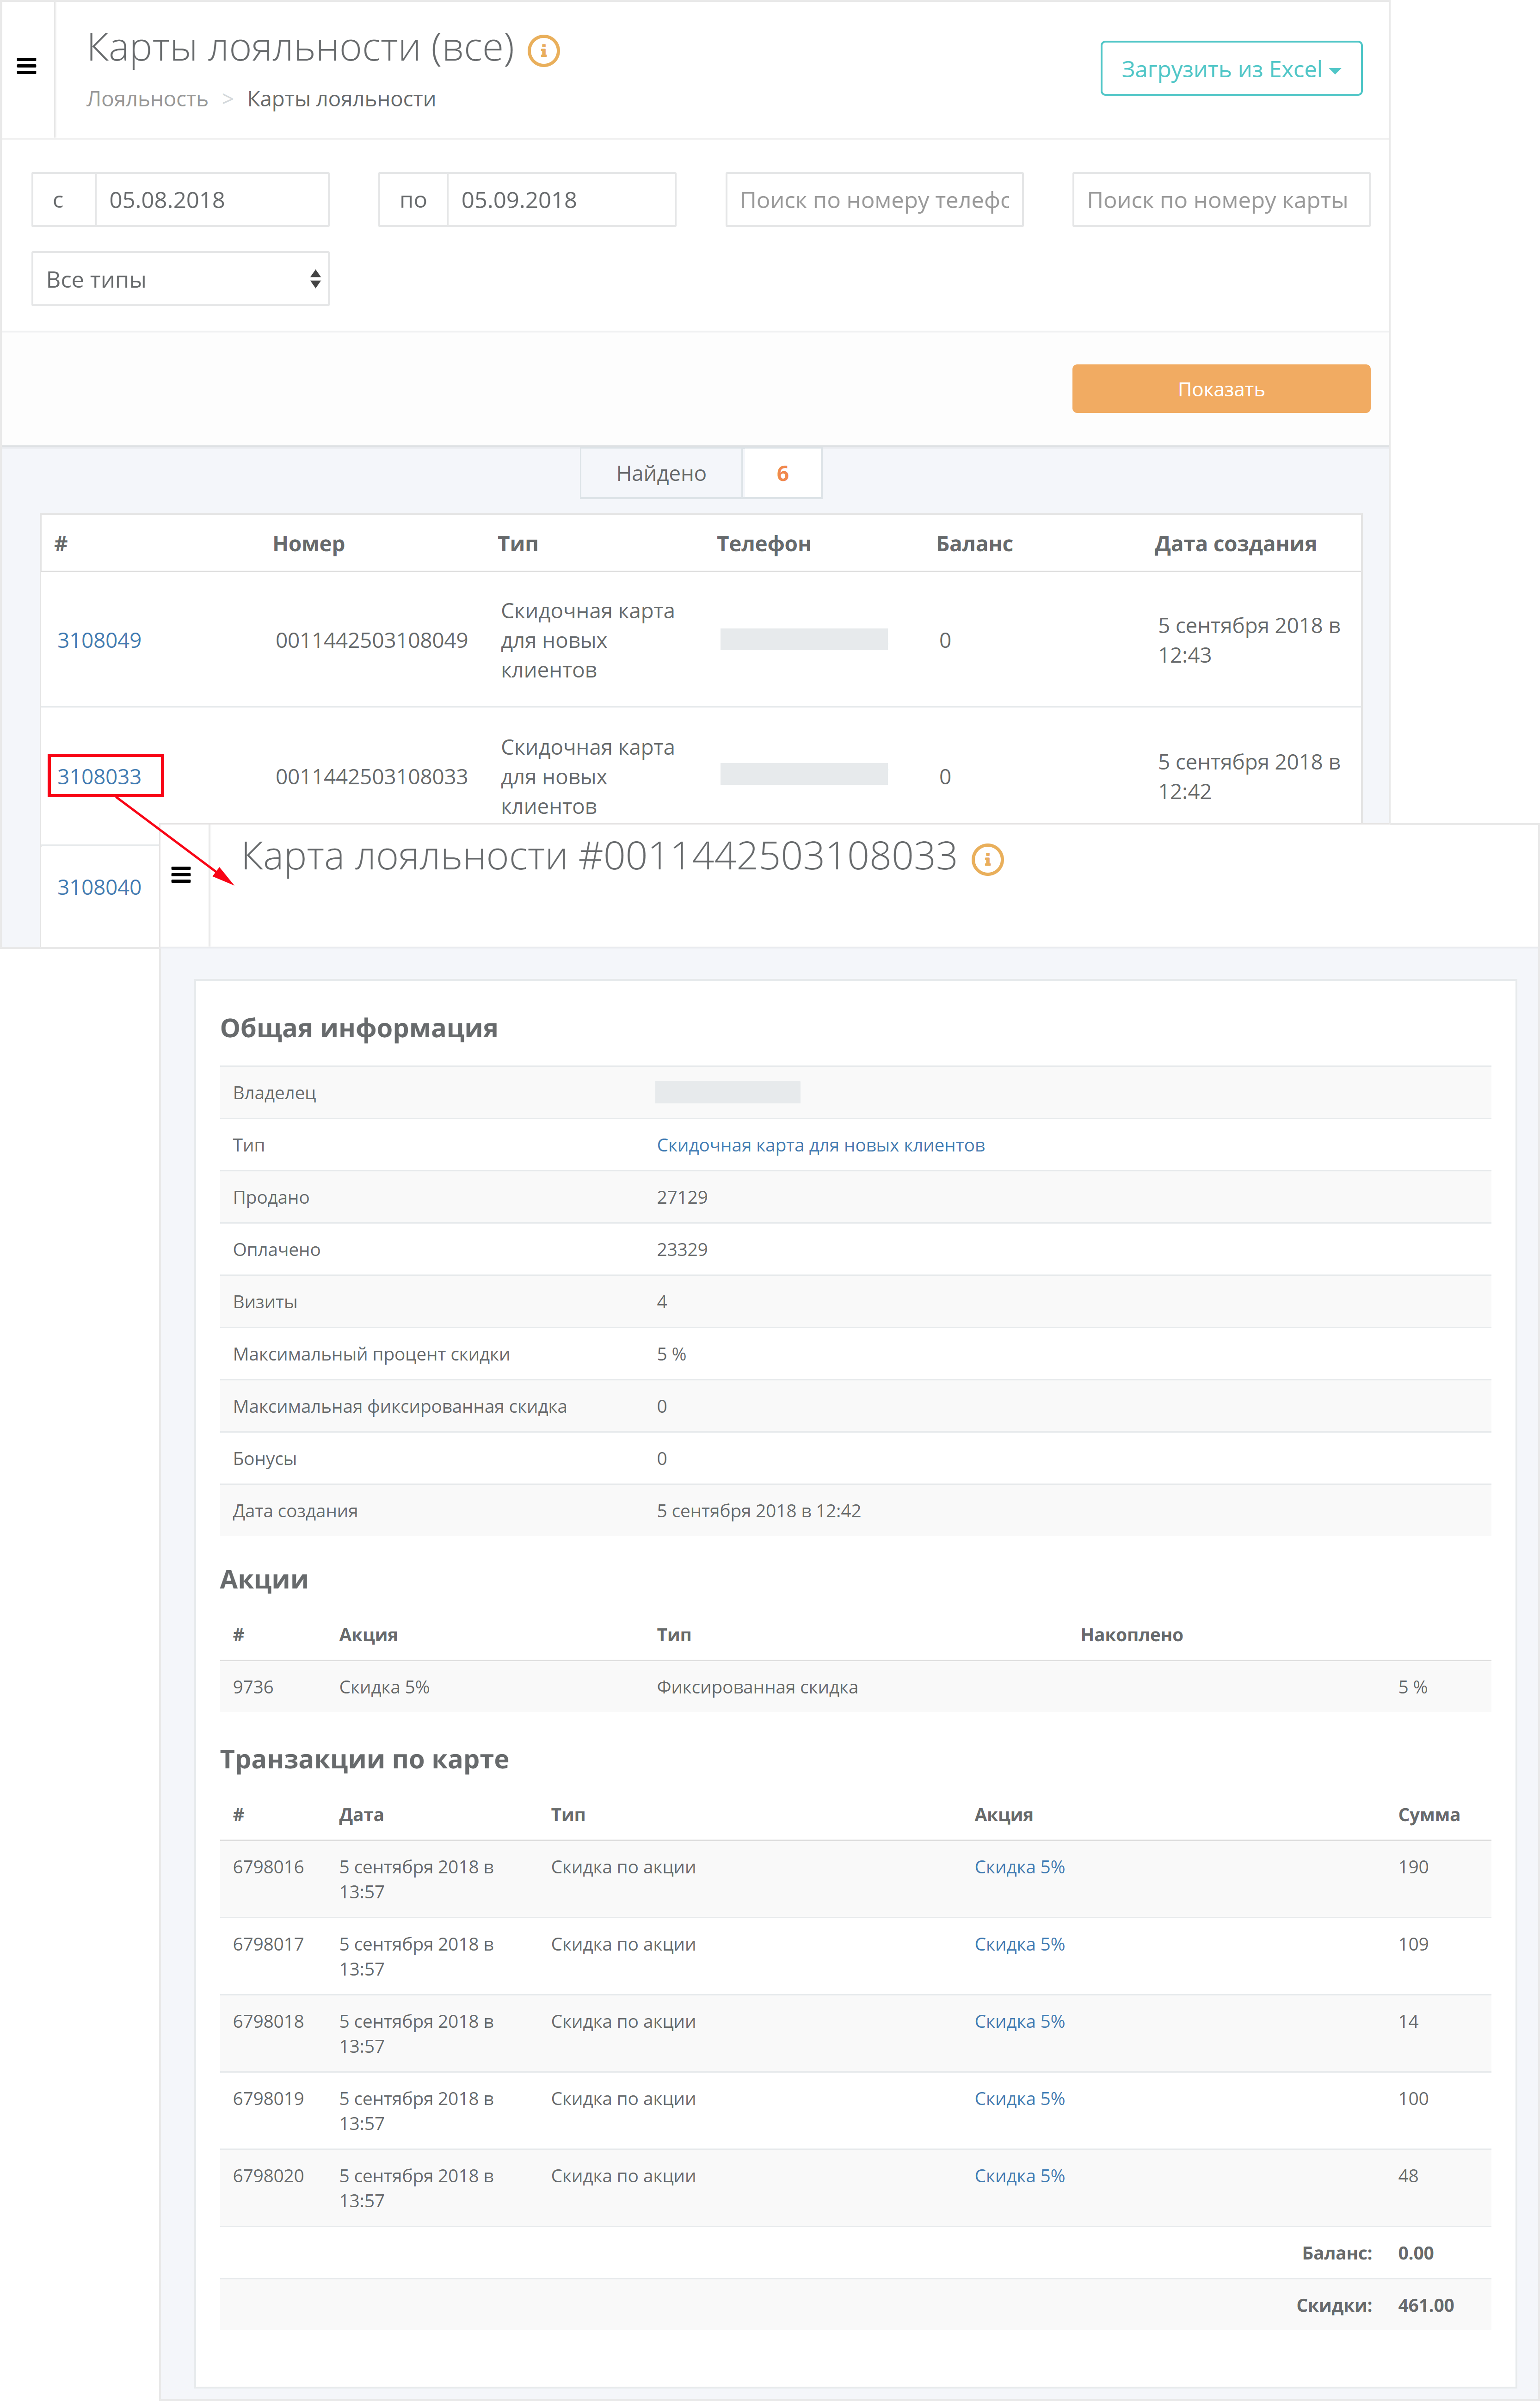Click the found count '6'

(782, 473)
